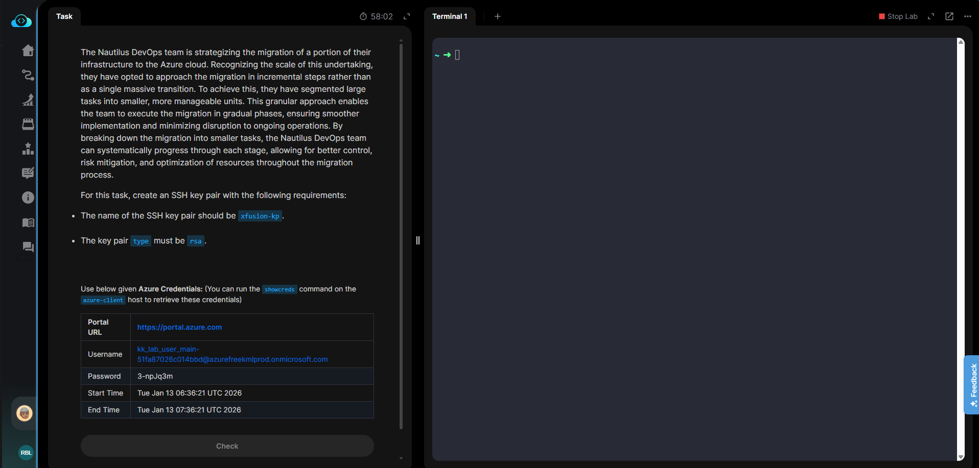Click the lab timer clock icon

[x=363, y=16]
